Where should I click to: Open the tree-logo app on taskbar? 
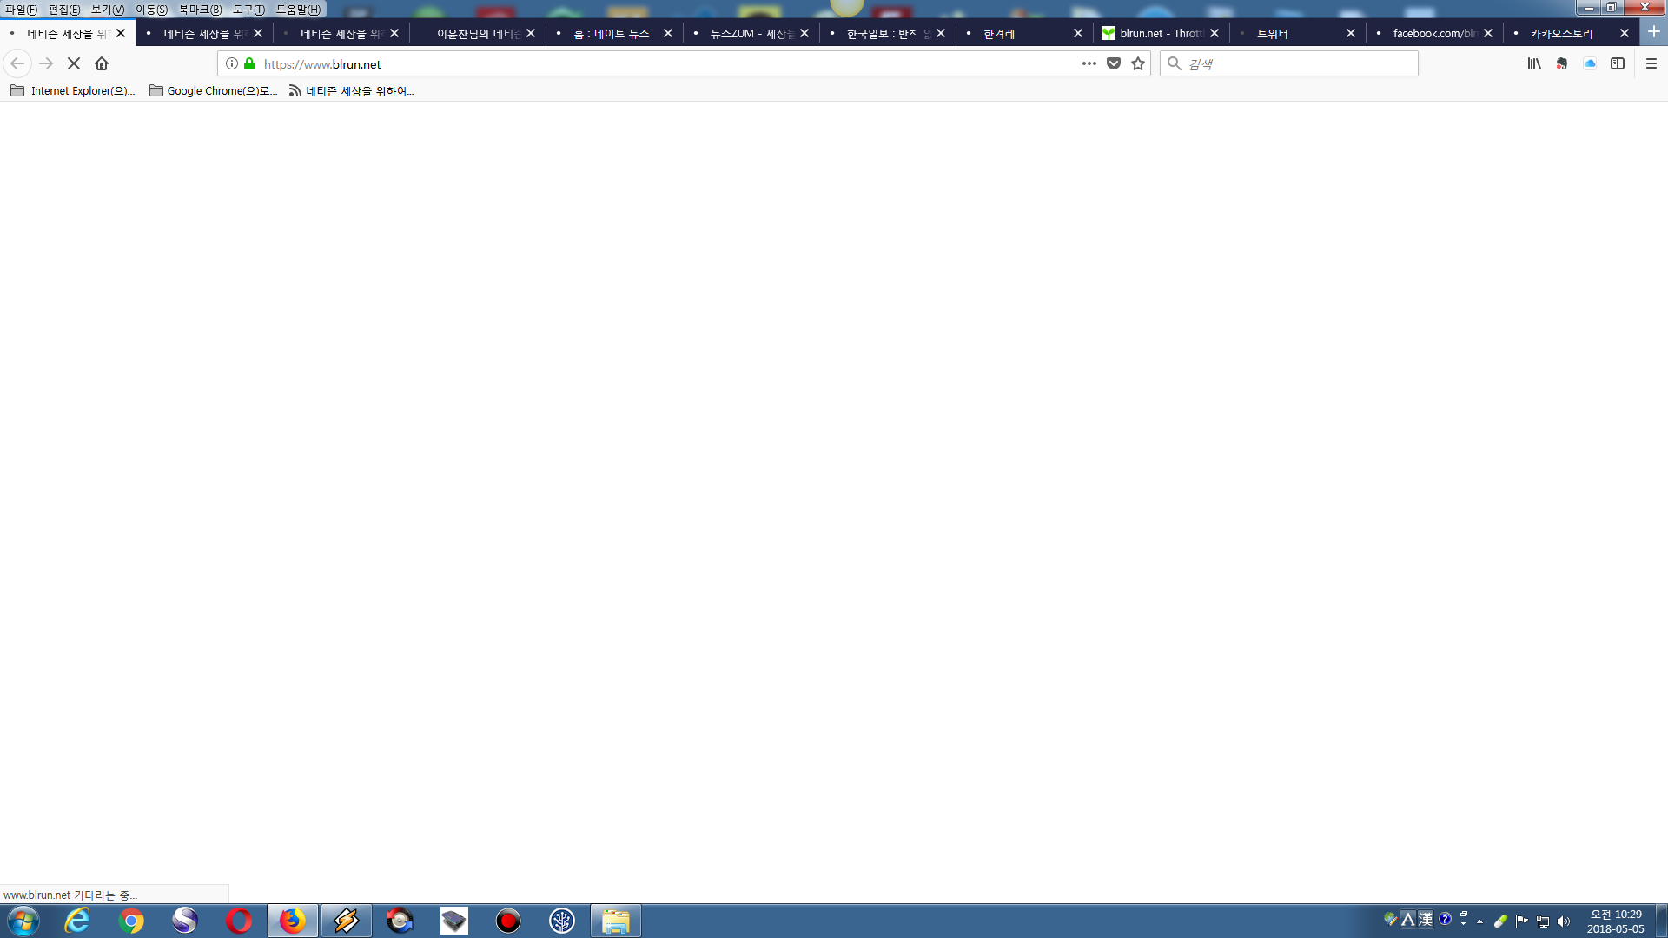[562, 921]
